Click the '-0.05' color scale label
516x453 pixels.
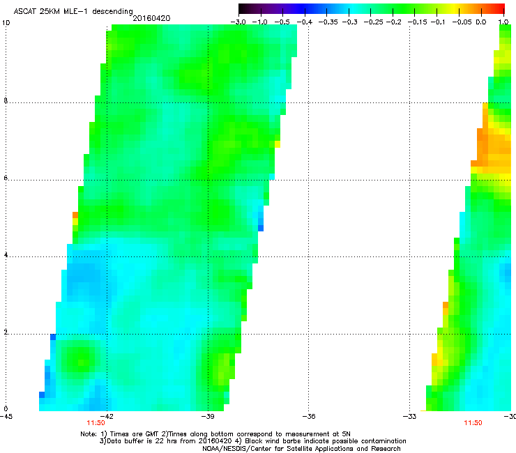[462, 22]
